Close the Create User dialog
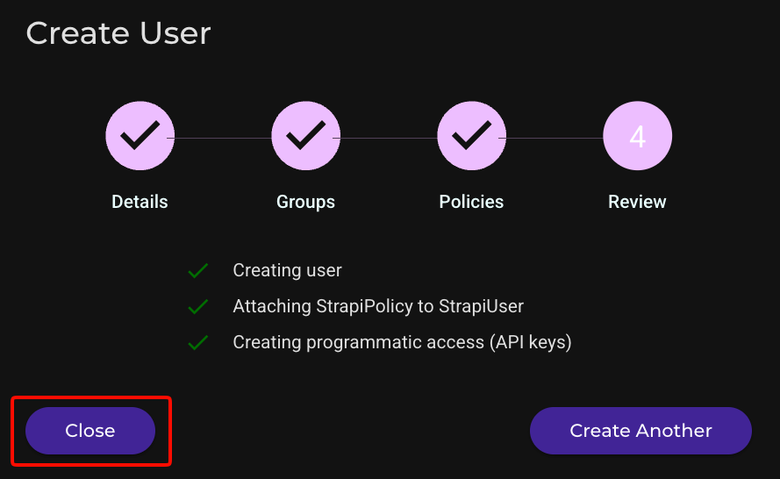The image size is (780, 479). 90,431
